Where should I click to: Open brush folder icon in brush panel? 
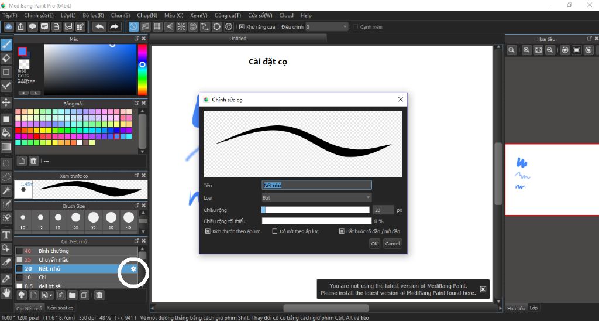coord(72,295)
